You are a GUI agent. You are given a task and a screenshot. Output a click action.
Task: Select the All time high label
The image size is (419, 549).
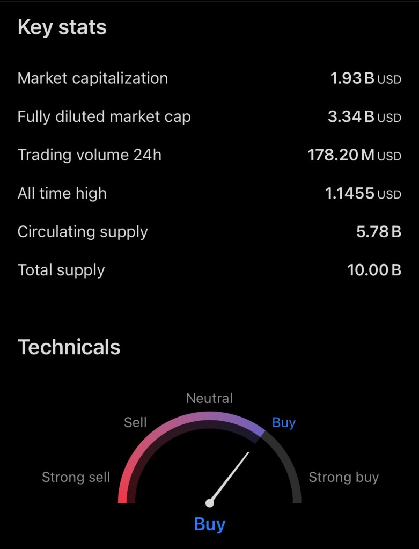[x=62, y=193]
